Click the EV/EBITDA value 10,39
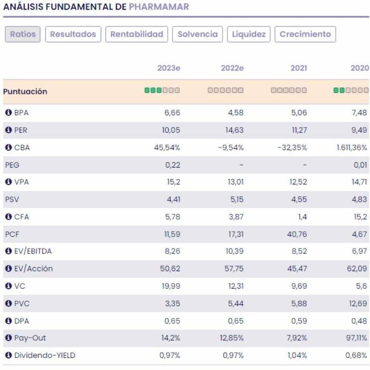The image size is (370, 370). pos(235,251)
